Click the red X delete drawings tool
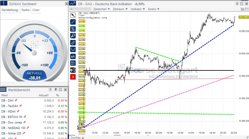Image resolution: width=249 pixels, height=139 pixels. coord(73,77)
